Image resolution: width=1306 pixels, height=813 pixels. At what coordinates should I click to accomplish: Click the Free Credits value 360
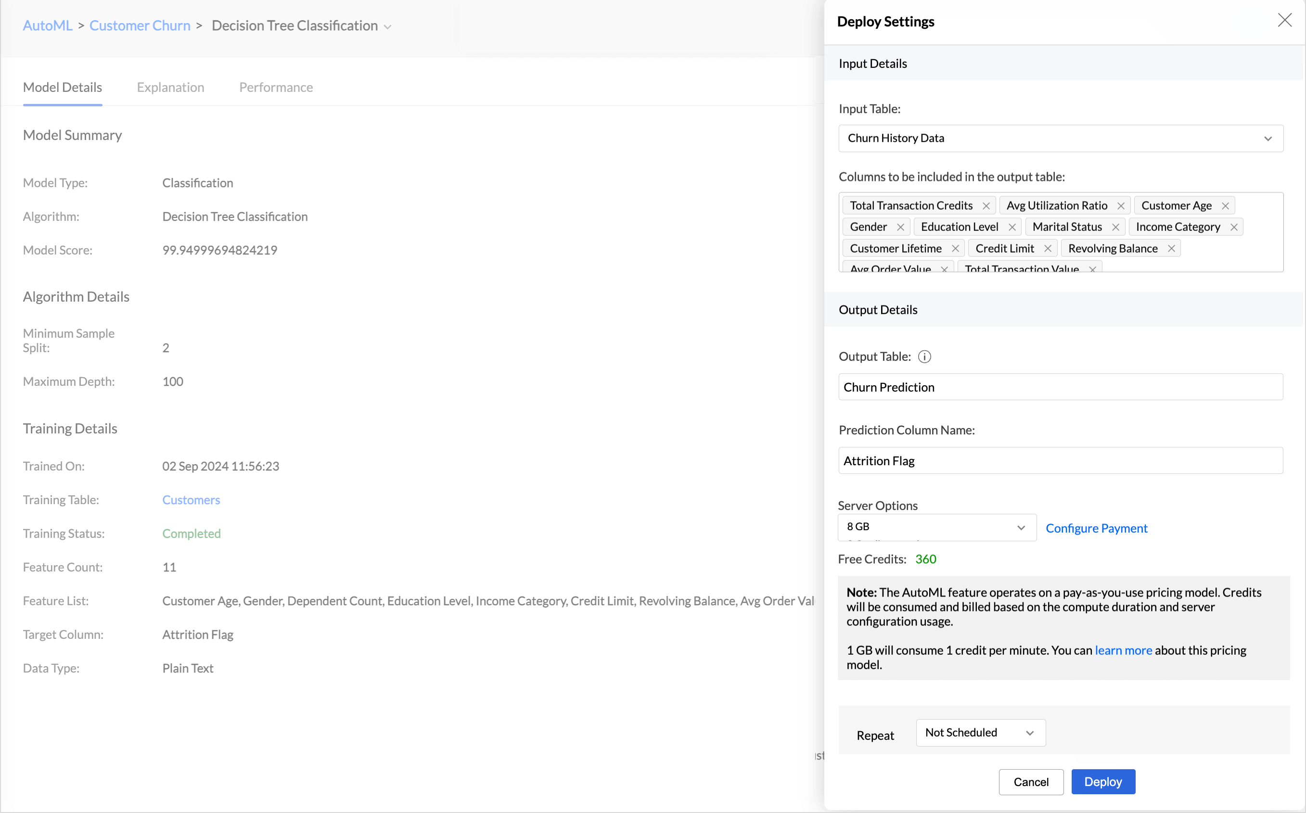pyautogui.click(x=925, y=559)
